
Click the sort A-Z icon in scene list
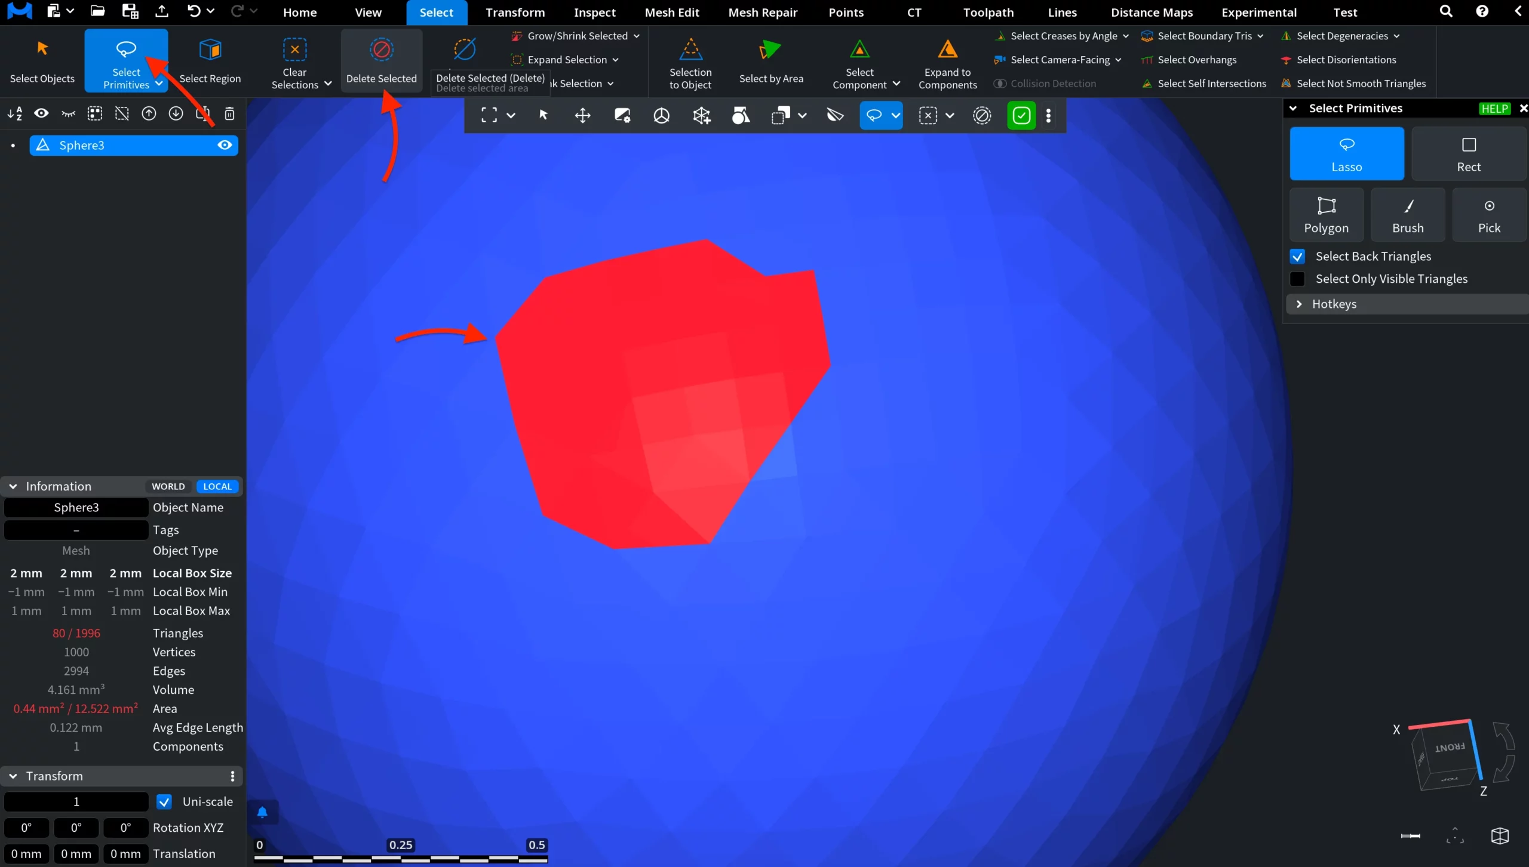click(15, 113)
